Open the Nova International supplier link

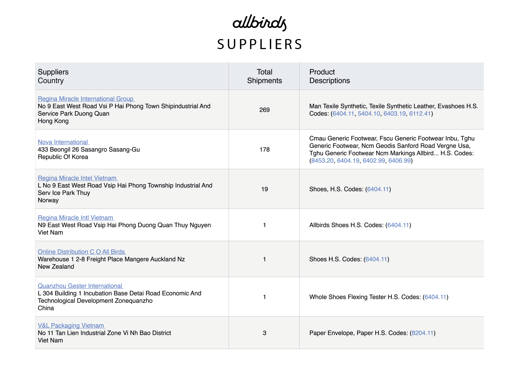click(x=63, y=142)
